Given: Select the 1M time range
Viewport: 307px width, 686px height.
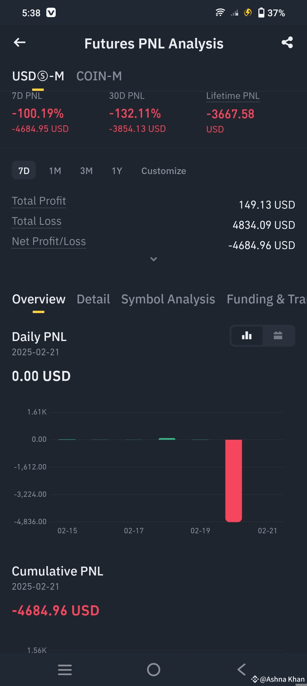Looking at the screenshot, I should click(x=55, y=171).
